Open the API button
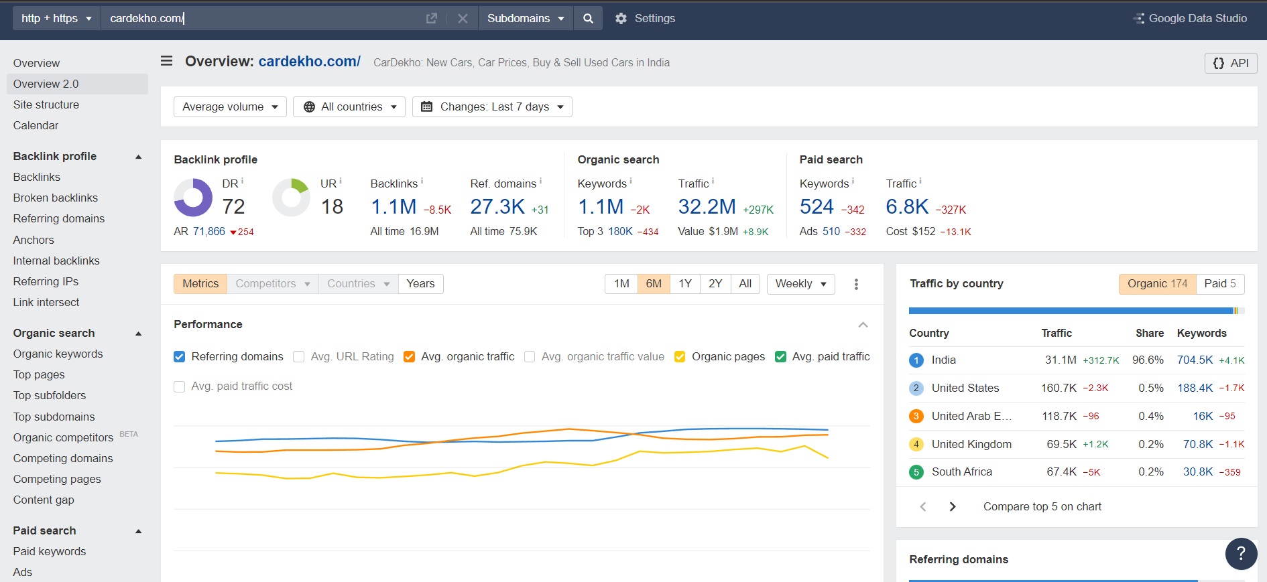Image resolution: width=1267 pixels, height=582 pixels. pos(1231,63)
